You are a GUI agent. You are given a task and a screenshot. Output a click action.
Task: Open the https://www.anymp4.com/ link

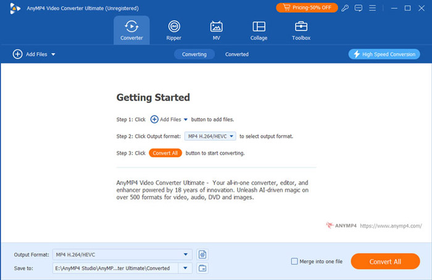click(x=391, y=226)
